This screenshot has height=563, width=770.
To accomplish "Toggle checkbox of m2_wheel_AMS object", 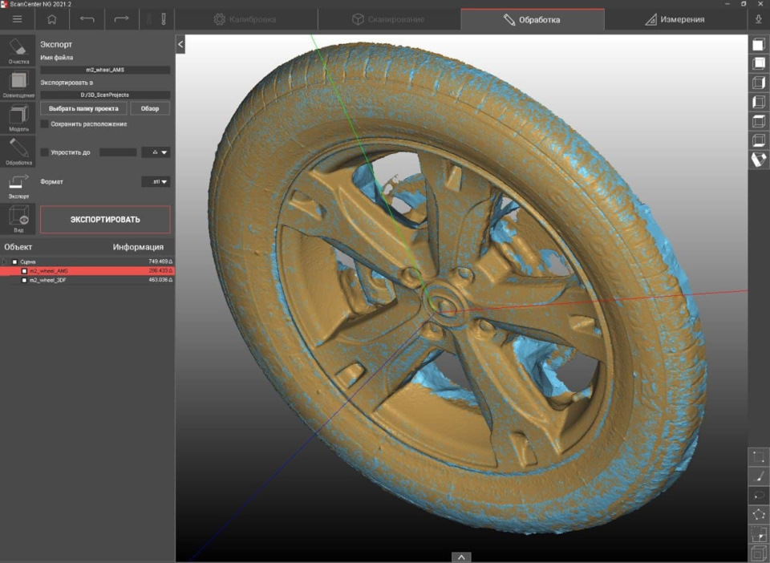I will 24,271.
